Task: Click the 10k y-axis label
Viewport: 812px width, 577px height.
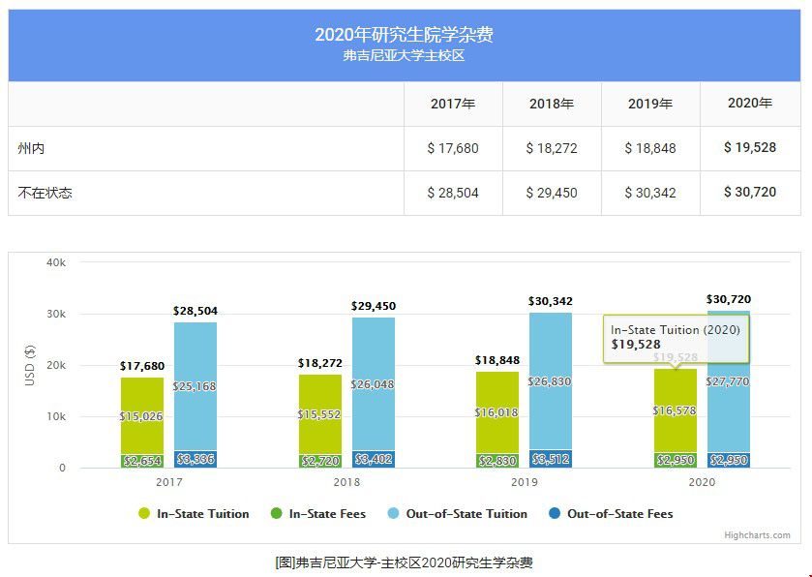Action: 56,416
